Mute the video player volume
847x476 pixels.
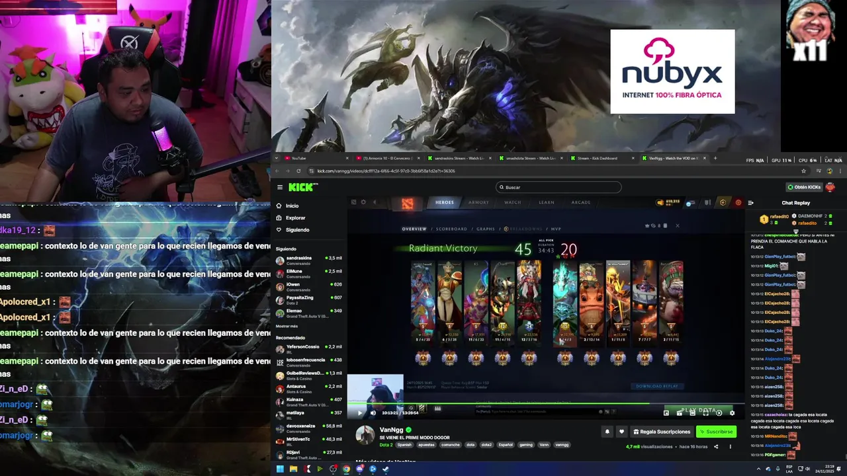tap(373, 413)
